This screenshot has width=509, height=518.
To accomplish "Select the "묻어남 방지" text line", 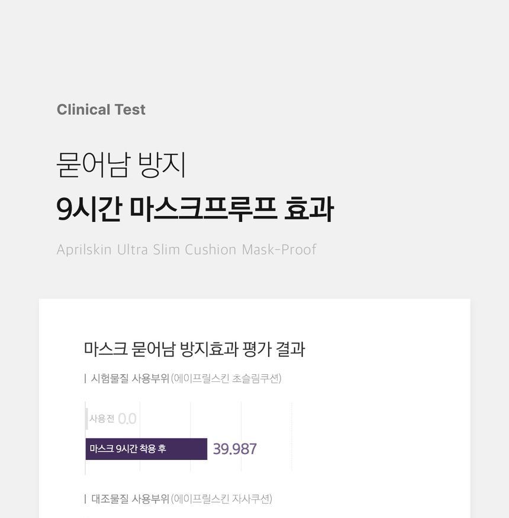I will pyautogui.click(x=121, y=165).
